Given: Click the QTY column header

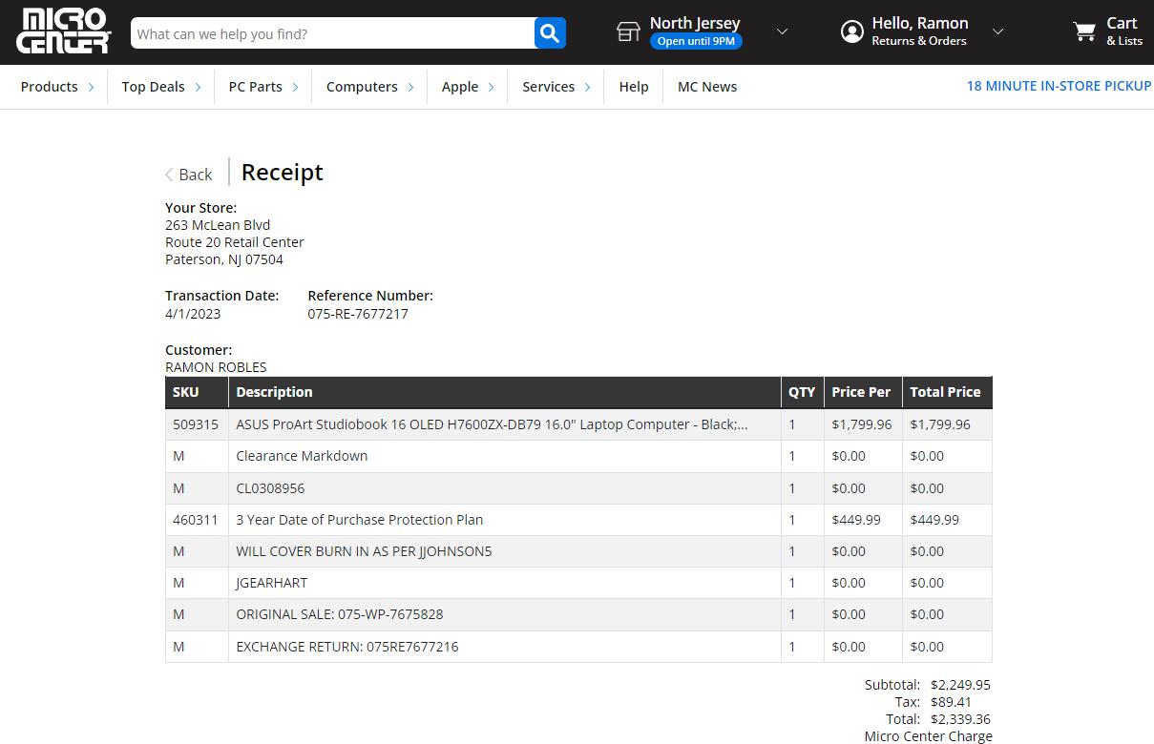Looking at the screenshot, I should (x=802, y=392).
